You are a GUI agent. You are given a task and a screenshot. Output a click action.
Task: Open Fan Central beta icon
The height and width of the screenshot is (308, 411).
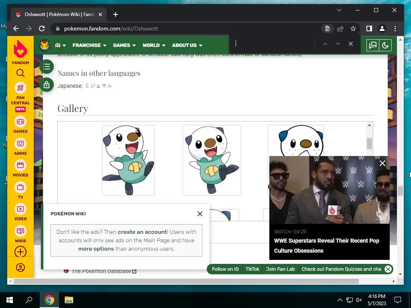[20, 88]
